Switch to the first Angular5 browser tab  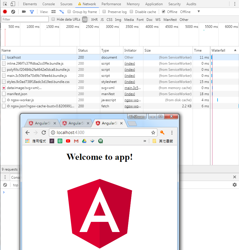tap(42, 123)
